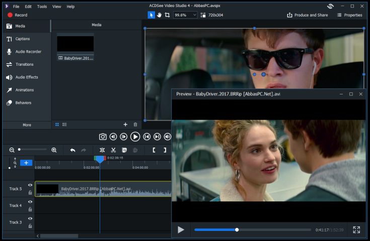Toggle Track 3 visibility eye
370x241 pixels.
point(30,218)
